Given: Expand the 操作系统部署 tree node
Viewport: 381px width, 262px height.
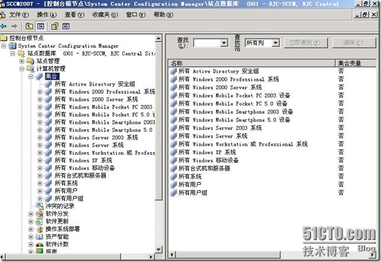Looking at the screenshot, I should tap(31, 229).
